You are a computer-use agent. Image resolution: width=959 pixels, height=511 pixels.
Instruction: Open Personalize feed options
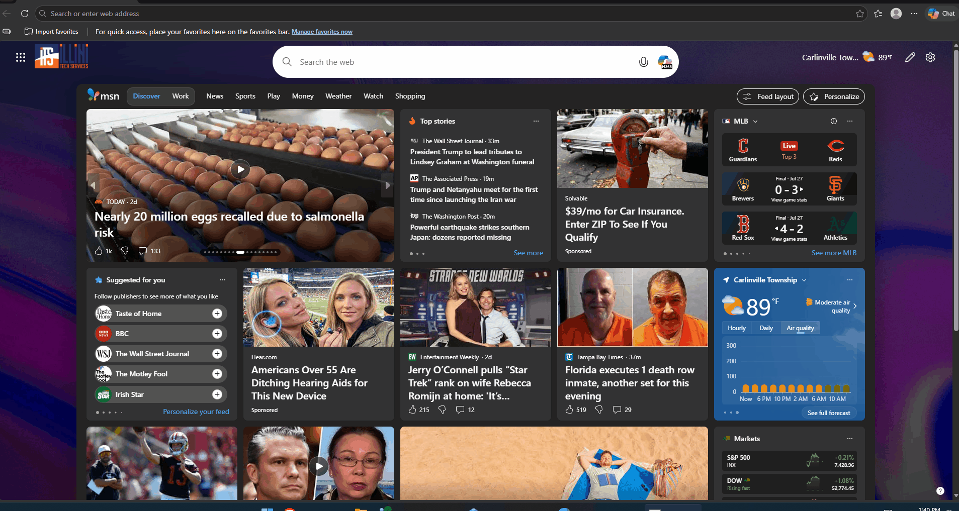(834, 96)
